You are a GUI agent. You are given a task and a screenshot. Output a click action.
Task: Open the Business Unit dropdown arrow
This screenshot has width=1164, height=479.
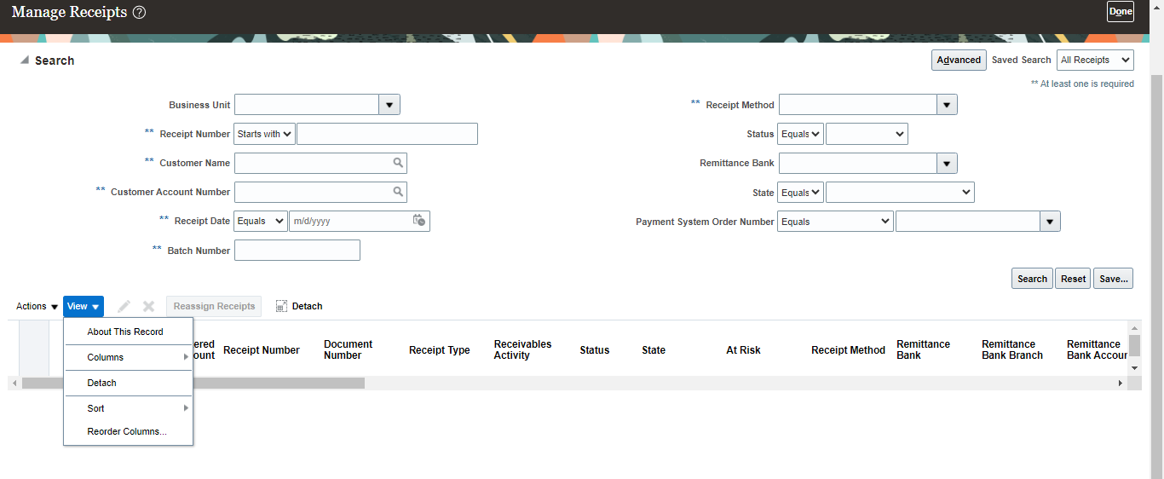click(389, 105)
